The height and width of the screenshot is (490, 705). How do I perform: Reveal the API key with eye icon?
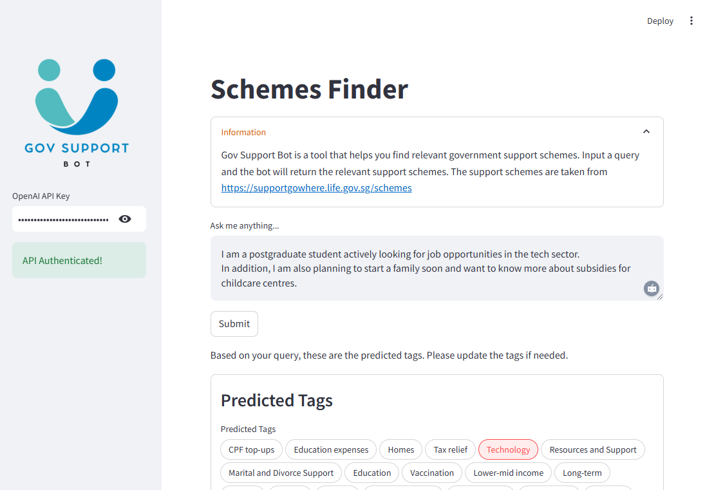pyautogui.click(x=125, y=219)
